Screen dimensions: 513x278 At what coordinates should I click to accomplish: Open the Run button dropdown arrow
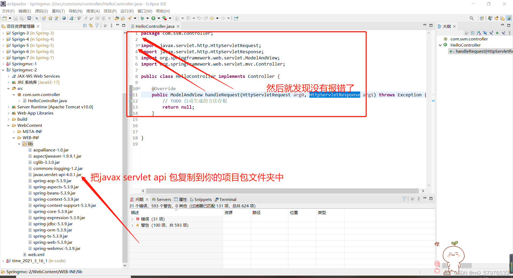tap(159, 18)
